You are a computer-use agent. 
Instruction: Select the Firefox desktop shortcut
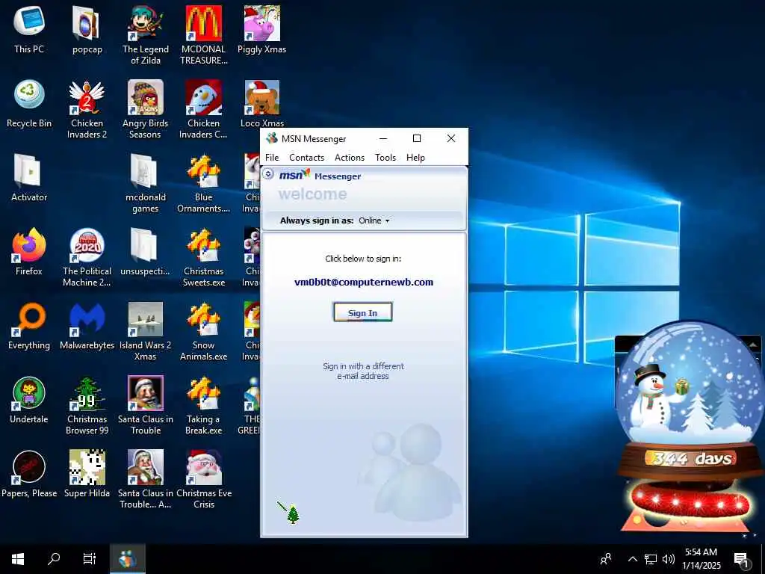(29, 252)
